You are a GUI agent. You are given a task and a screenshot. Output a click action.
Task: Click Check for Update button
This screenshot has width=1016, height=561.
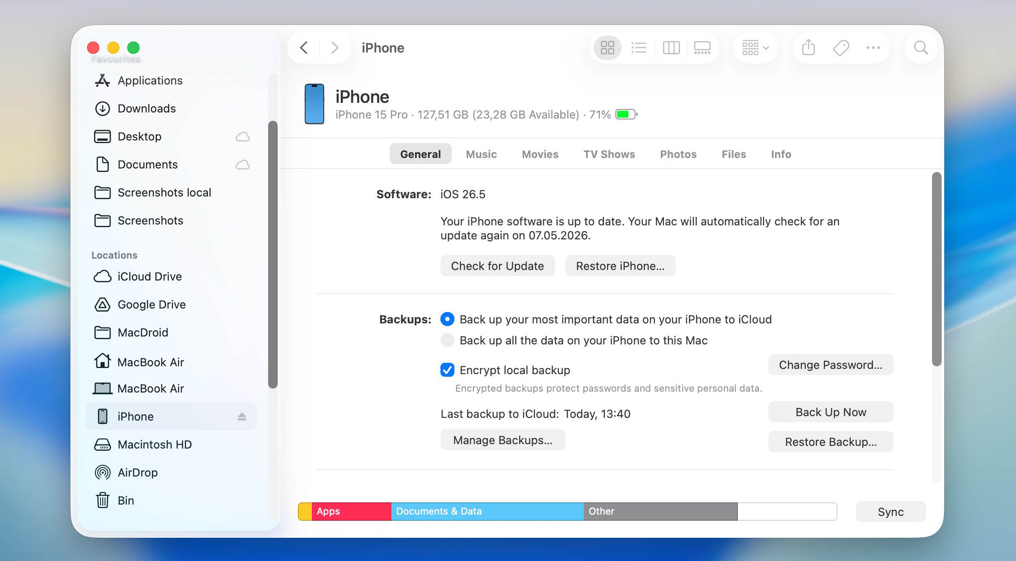point(497,266)
